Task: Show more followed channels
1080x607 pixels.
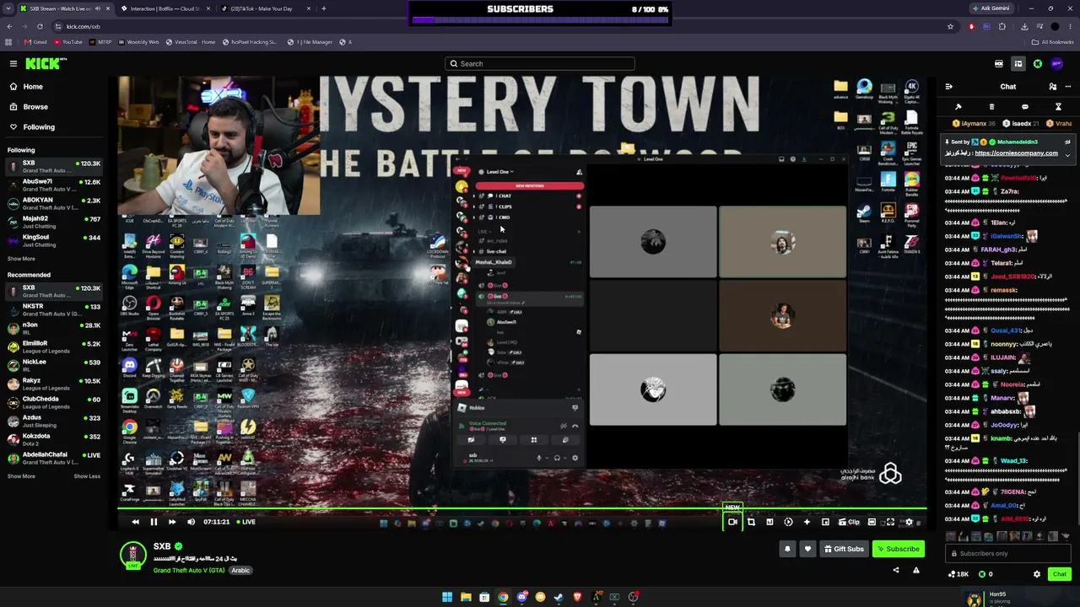Action: 21,259
